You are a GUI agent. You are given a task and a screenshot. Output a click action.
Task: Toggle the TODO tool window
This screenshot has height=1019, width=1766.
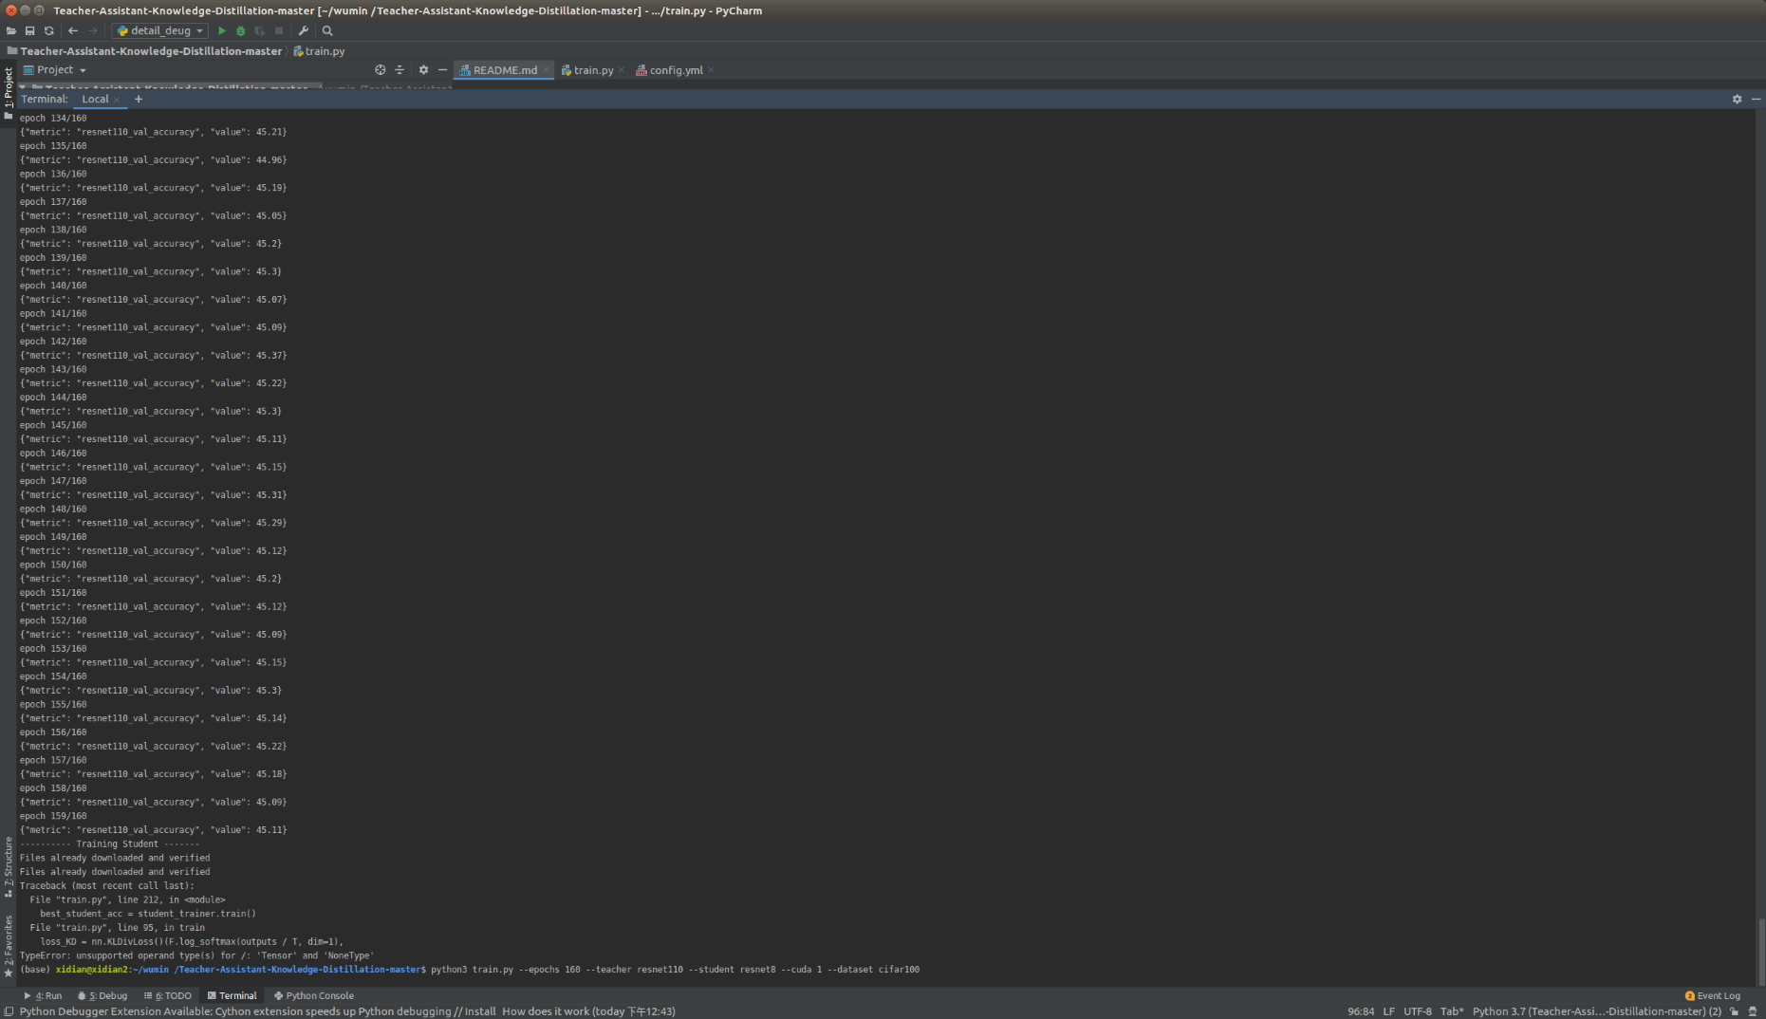coord(168,995)
